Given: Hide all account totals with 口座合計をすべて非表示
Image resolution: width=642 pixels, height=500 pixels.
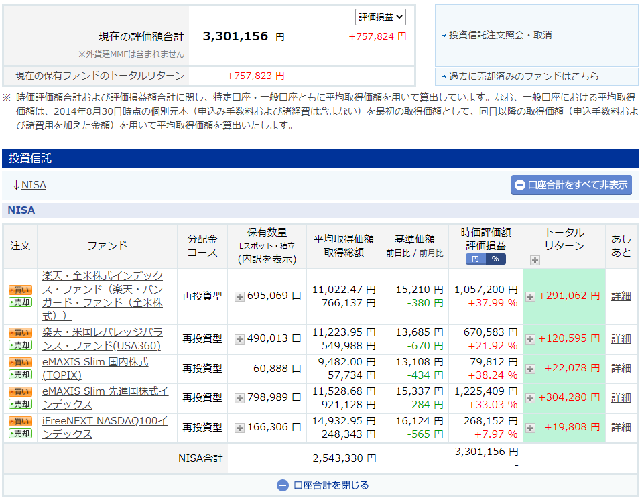Looking at the screenshot, I should 571,185.
